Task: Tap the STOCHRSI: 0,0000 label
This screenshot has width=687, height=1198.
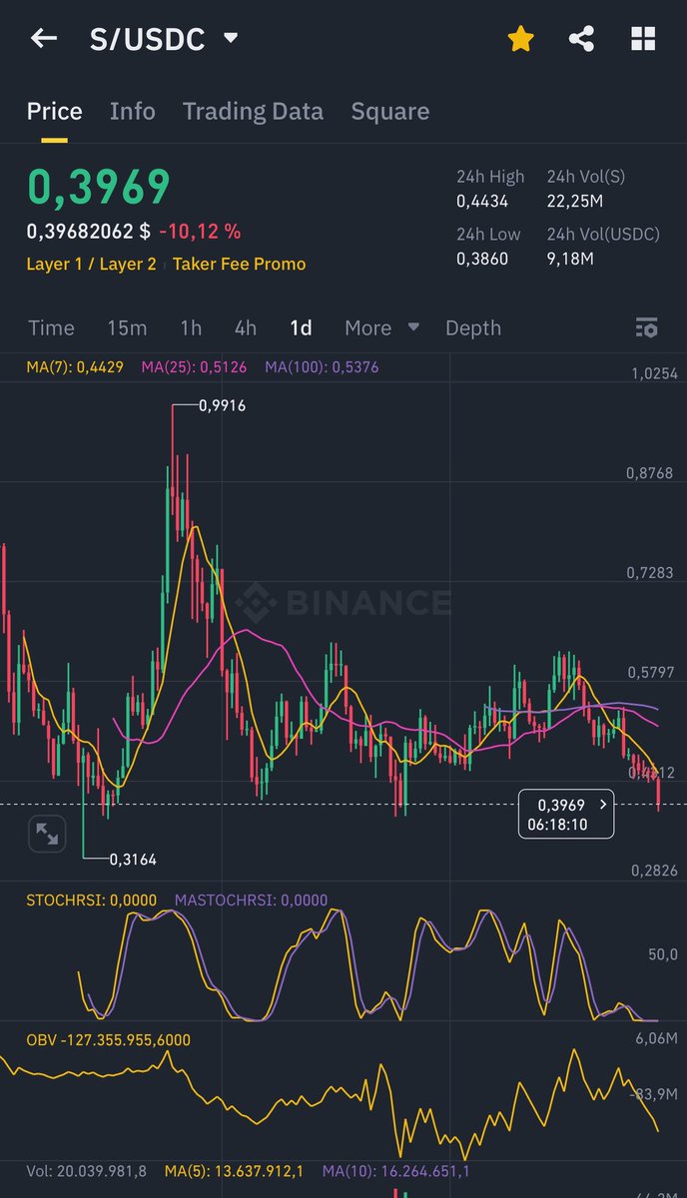Action: 91,899
